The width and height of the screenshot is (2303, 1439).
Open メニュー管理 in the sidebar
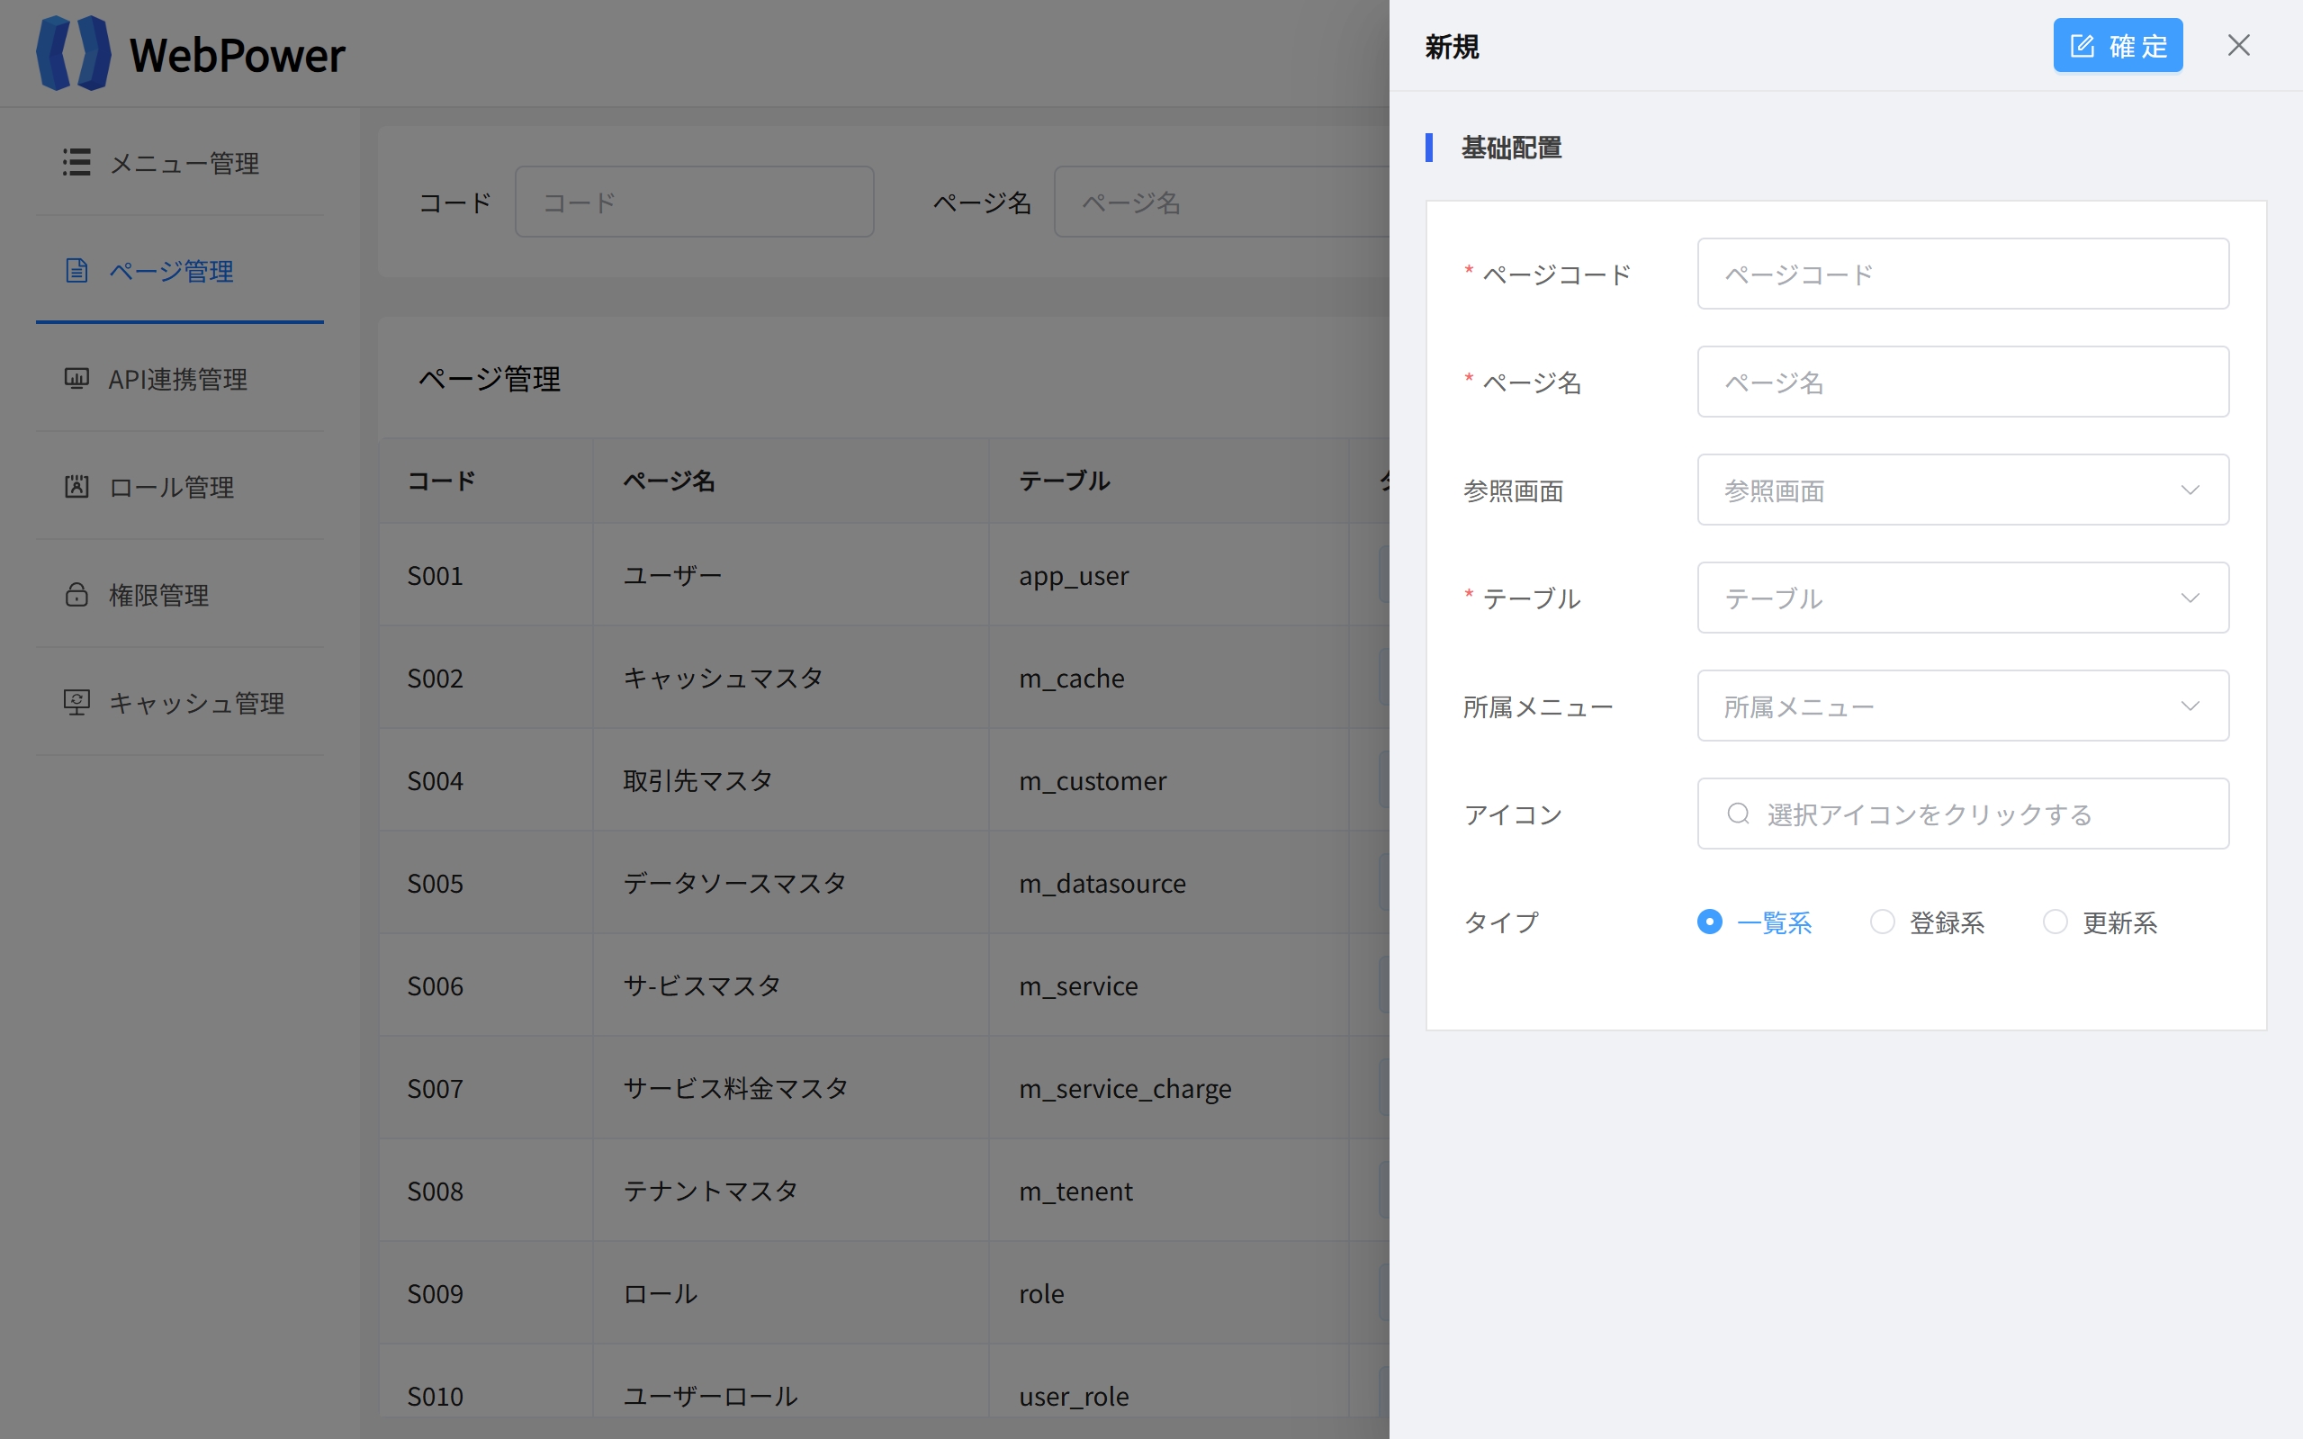pyautogui.click(x=180, y=162)
